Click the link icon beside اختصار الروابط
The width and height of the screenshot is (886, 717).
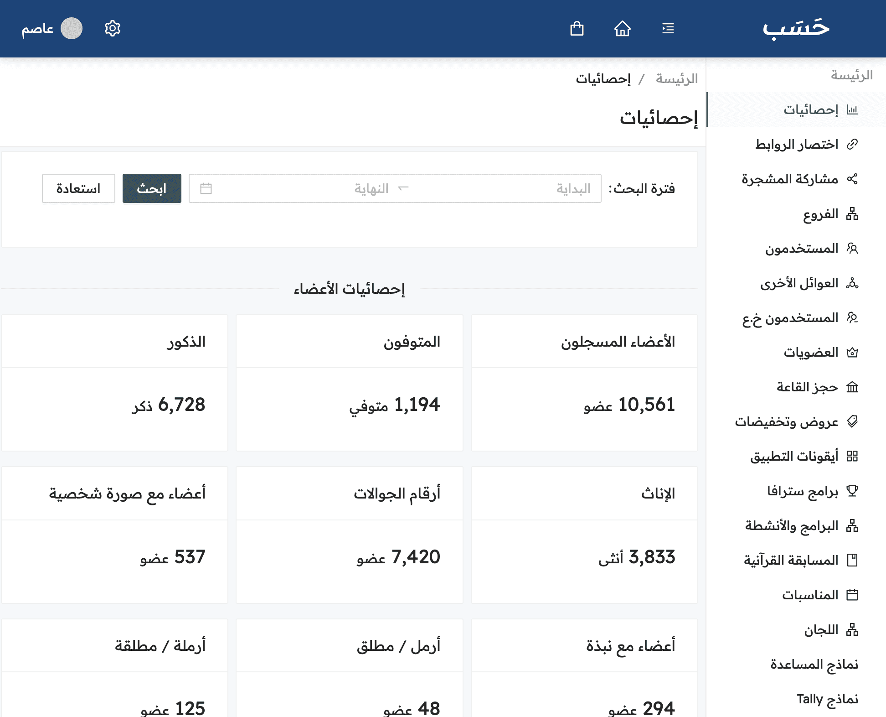(852, 145)
